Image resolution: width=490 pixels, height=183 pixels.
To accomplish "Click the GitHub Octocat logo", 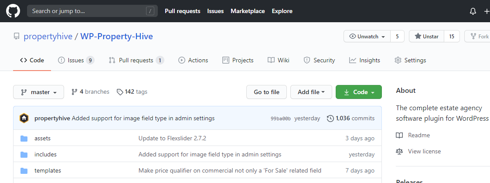I will coord(13,11).
